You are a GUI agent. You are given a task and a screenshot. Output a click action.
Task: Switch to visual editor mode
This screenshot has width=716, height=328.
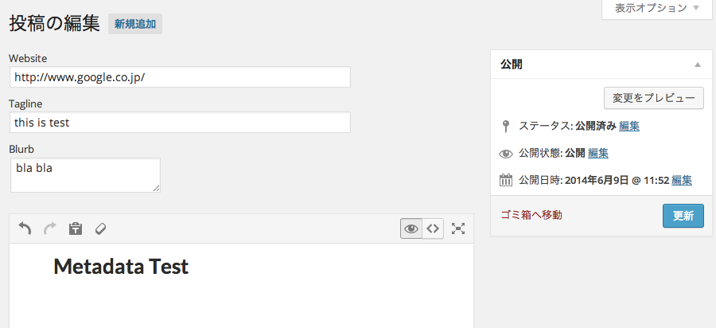411,228
